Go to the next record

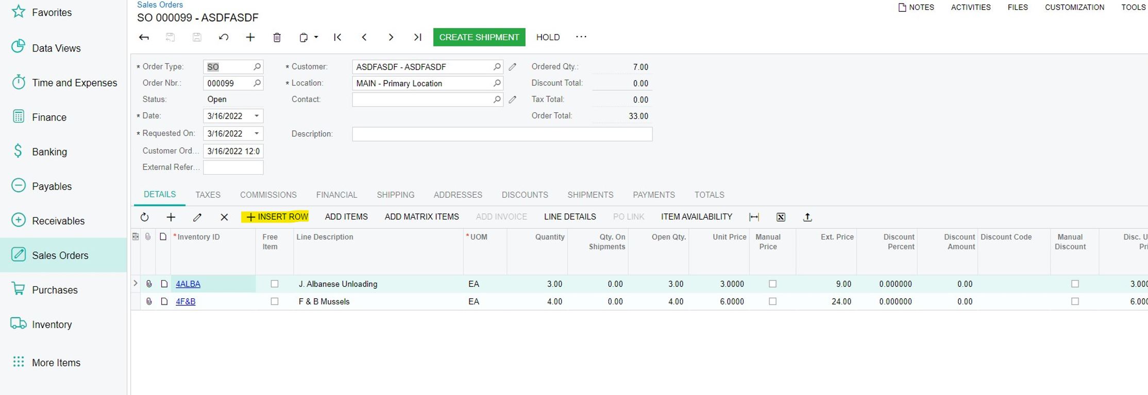[x=391, y=37]
